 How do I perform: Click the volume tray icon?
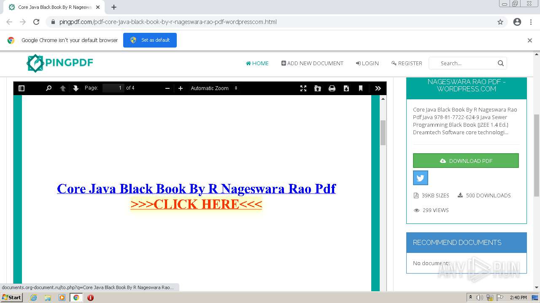click(480, 298)
